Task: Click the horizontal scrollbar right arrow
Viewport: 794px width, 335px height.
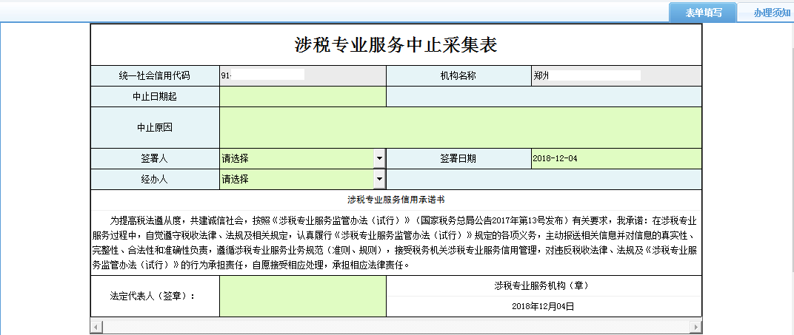Action: (x=696, y=326)
